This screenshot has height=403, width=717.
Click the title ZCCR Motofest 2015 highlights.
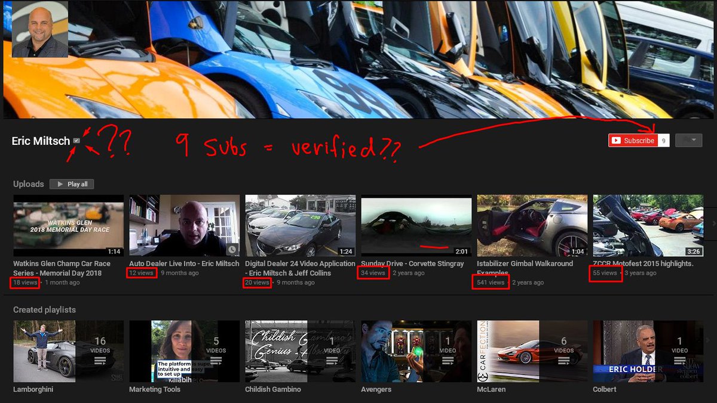point(643,263)
